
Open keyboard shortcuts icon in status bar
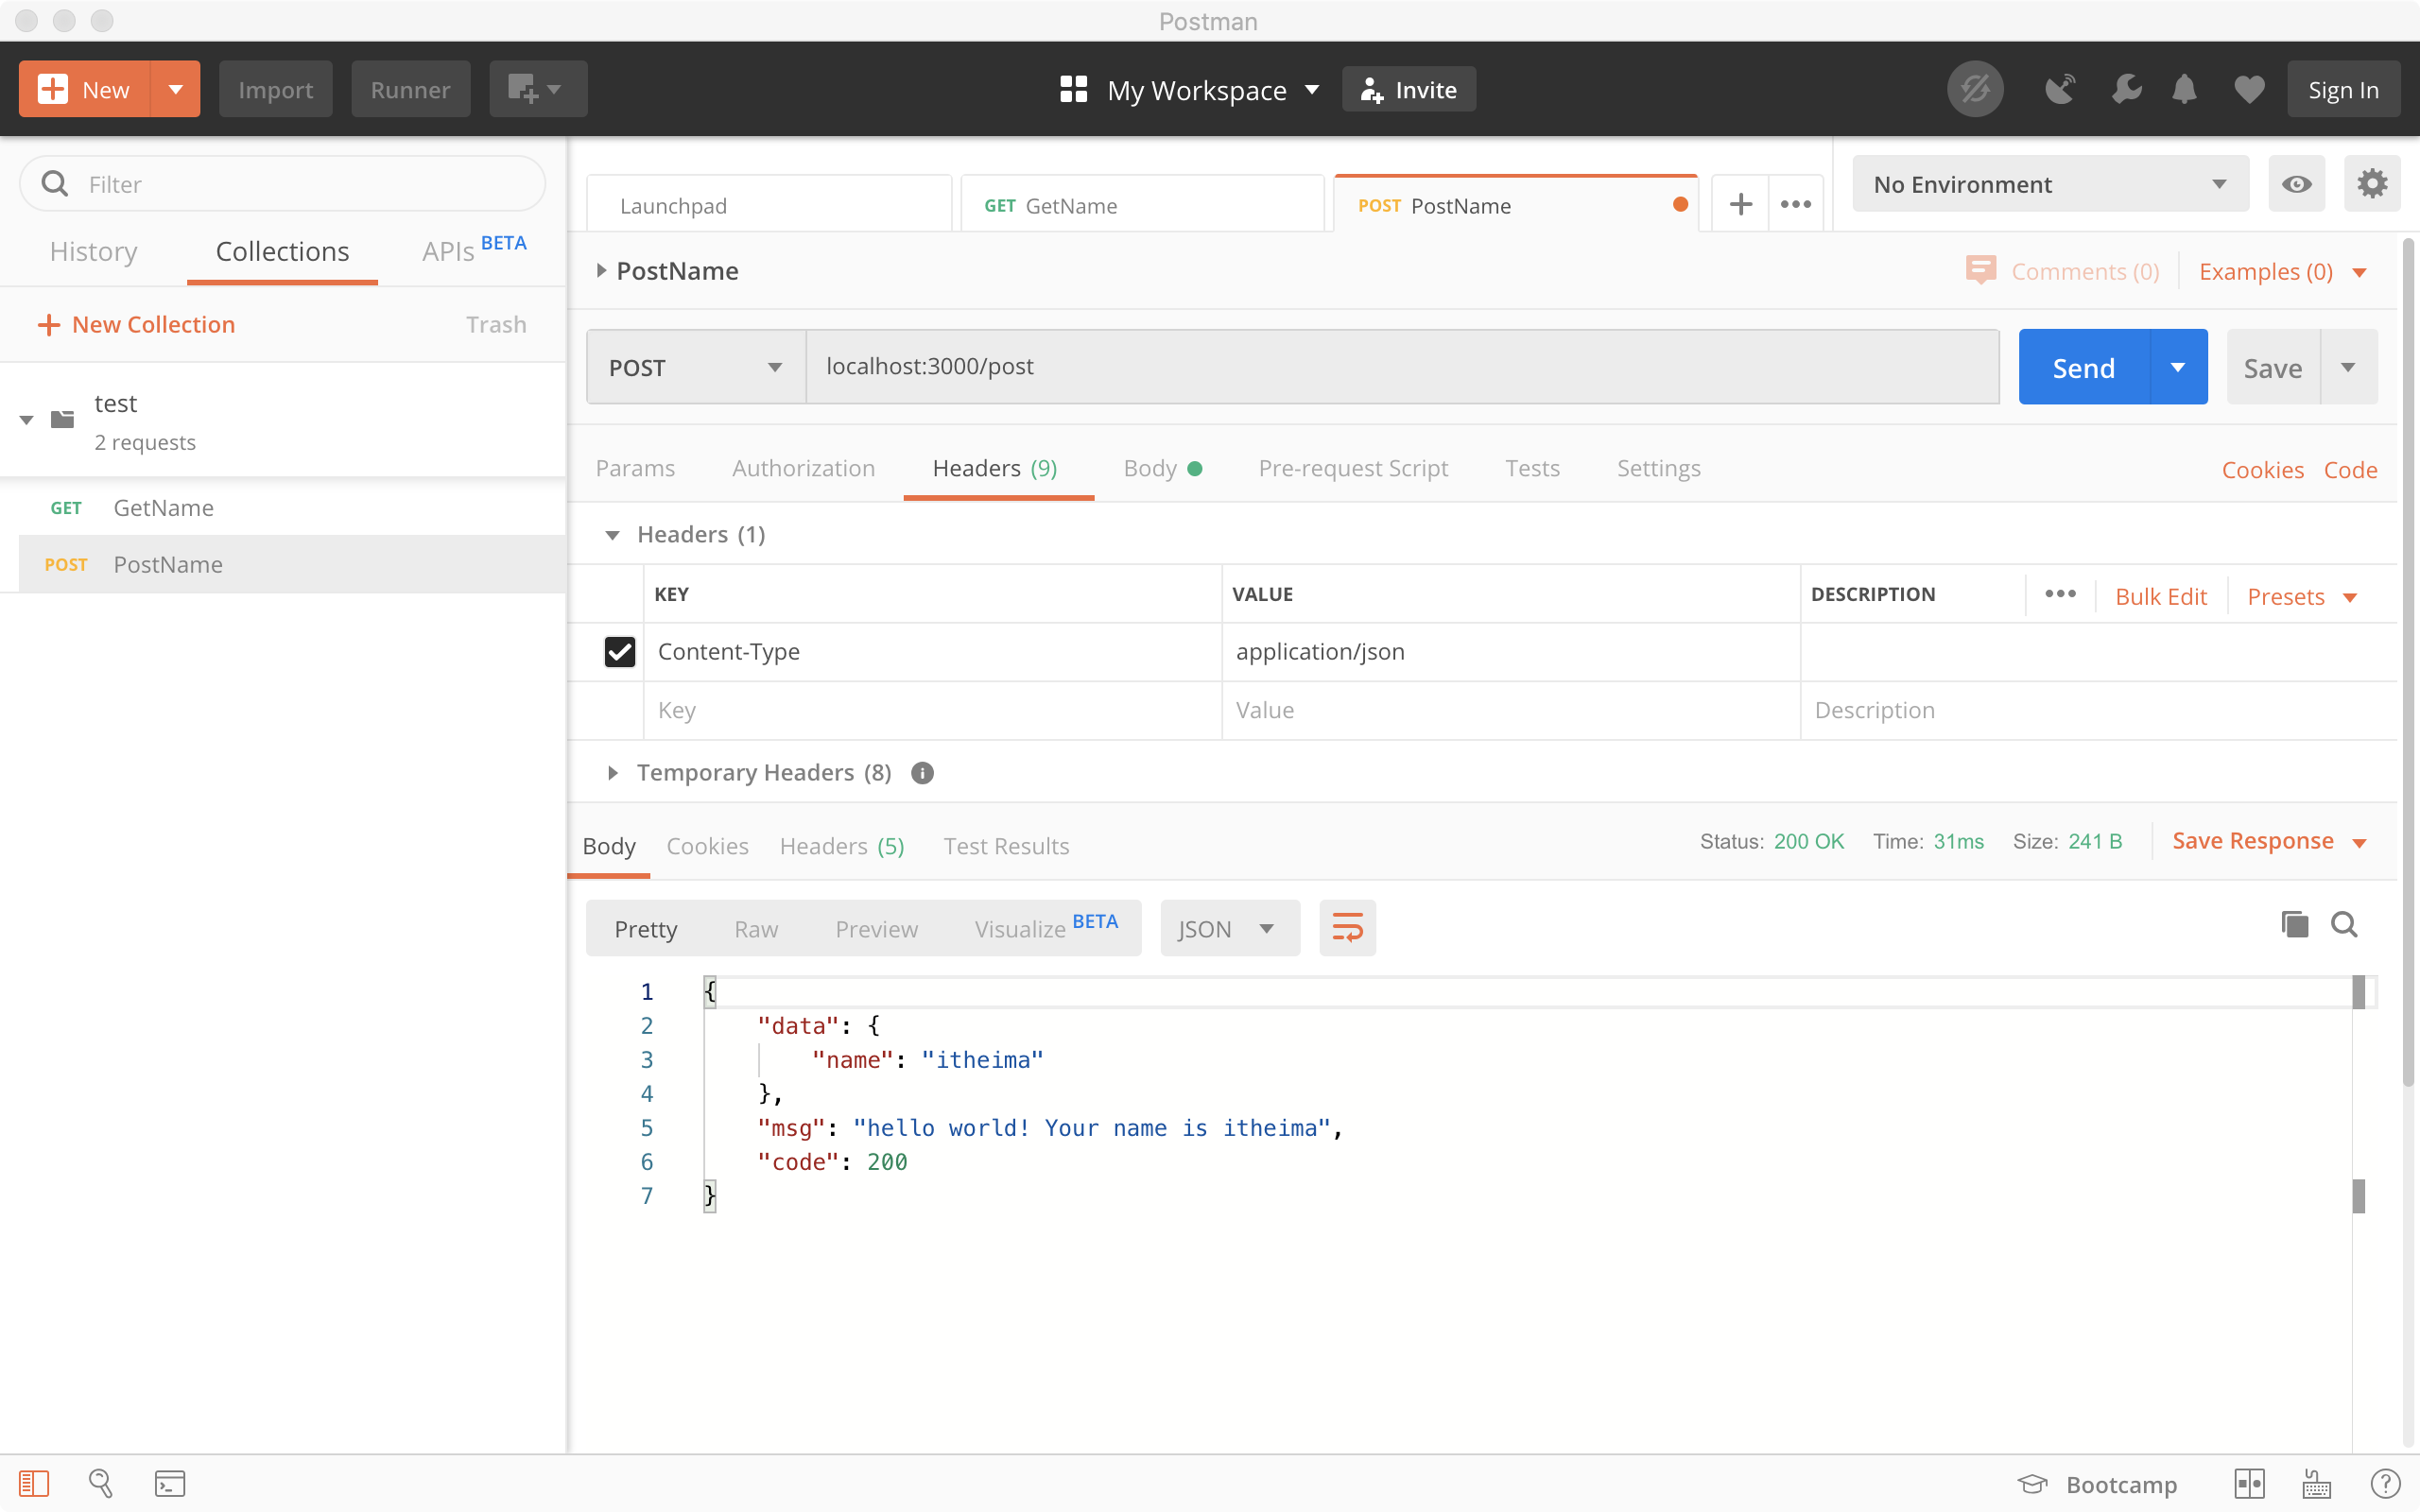click(x=2316, y=1484)
